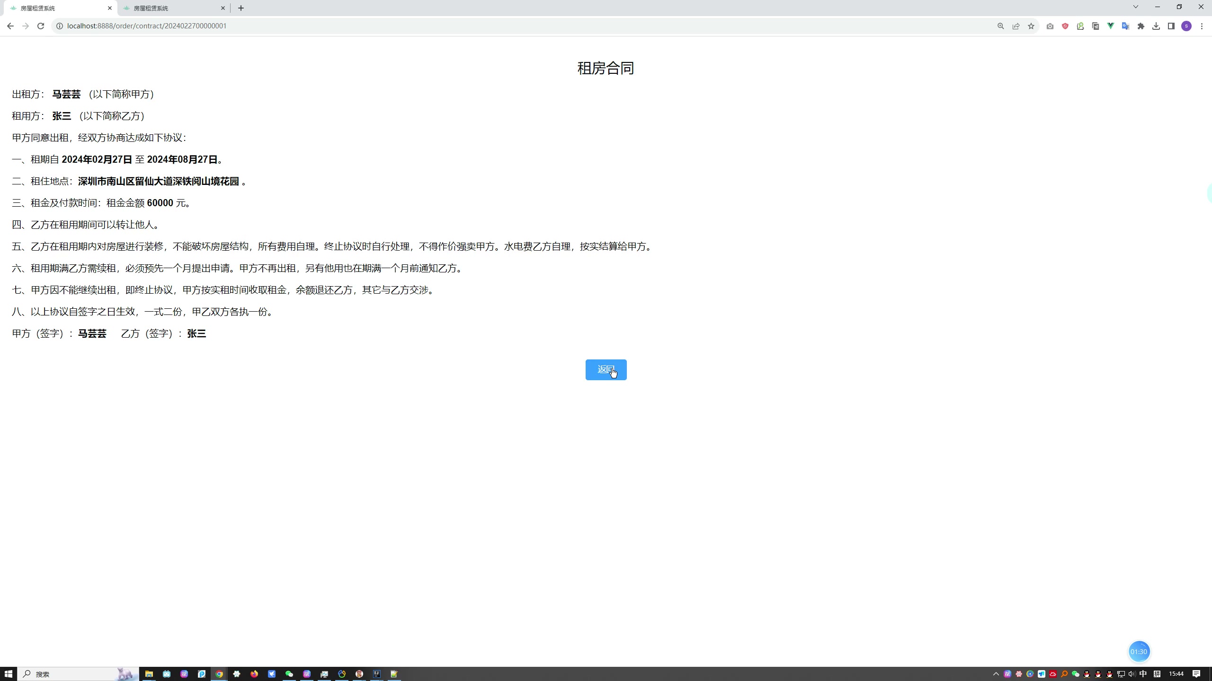This screenshot has height=681, width=1212.
Task: Open the camera screenshot extension
Action: [1050, 26]
